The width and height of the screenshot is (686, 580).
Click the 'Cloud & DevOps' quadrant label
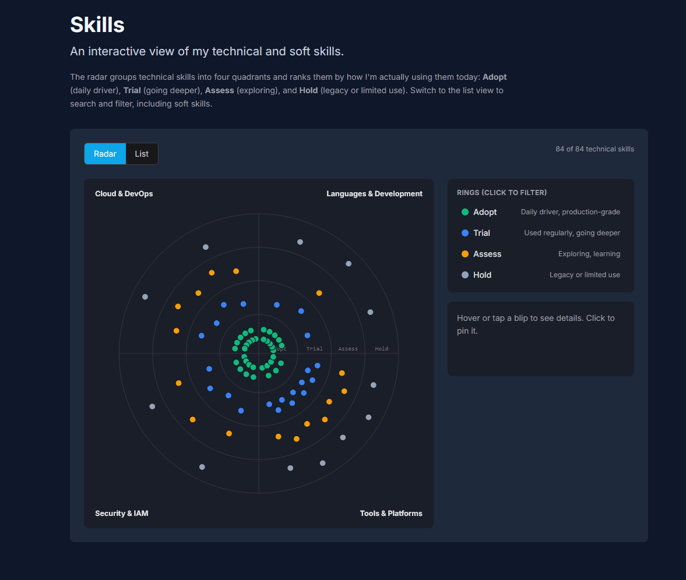(124, 194)
